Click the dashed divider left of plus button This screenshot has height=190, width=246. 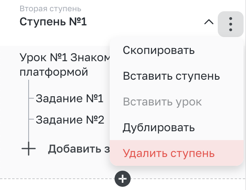[57, 179]
